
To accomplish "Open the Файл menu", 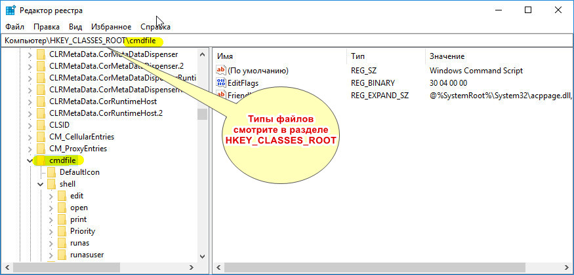I will tap(14, 27).
